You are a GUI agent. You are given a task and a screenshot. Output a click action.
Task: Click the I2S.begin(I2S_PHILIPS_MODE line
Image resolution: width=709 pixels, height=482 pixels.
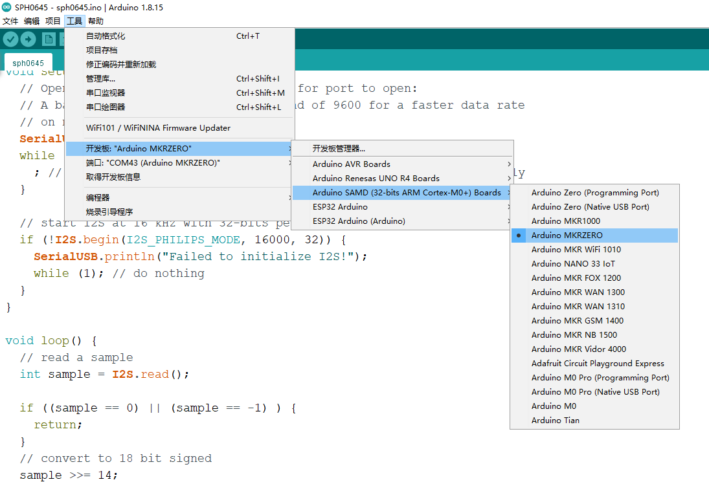click(183, 240)
